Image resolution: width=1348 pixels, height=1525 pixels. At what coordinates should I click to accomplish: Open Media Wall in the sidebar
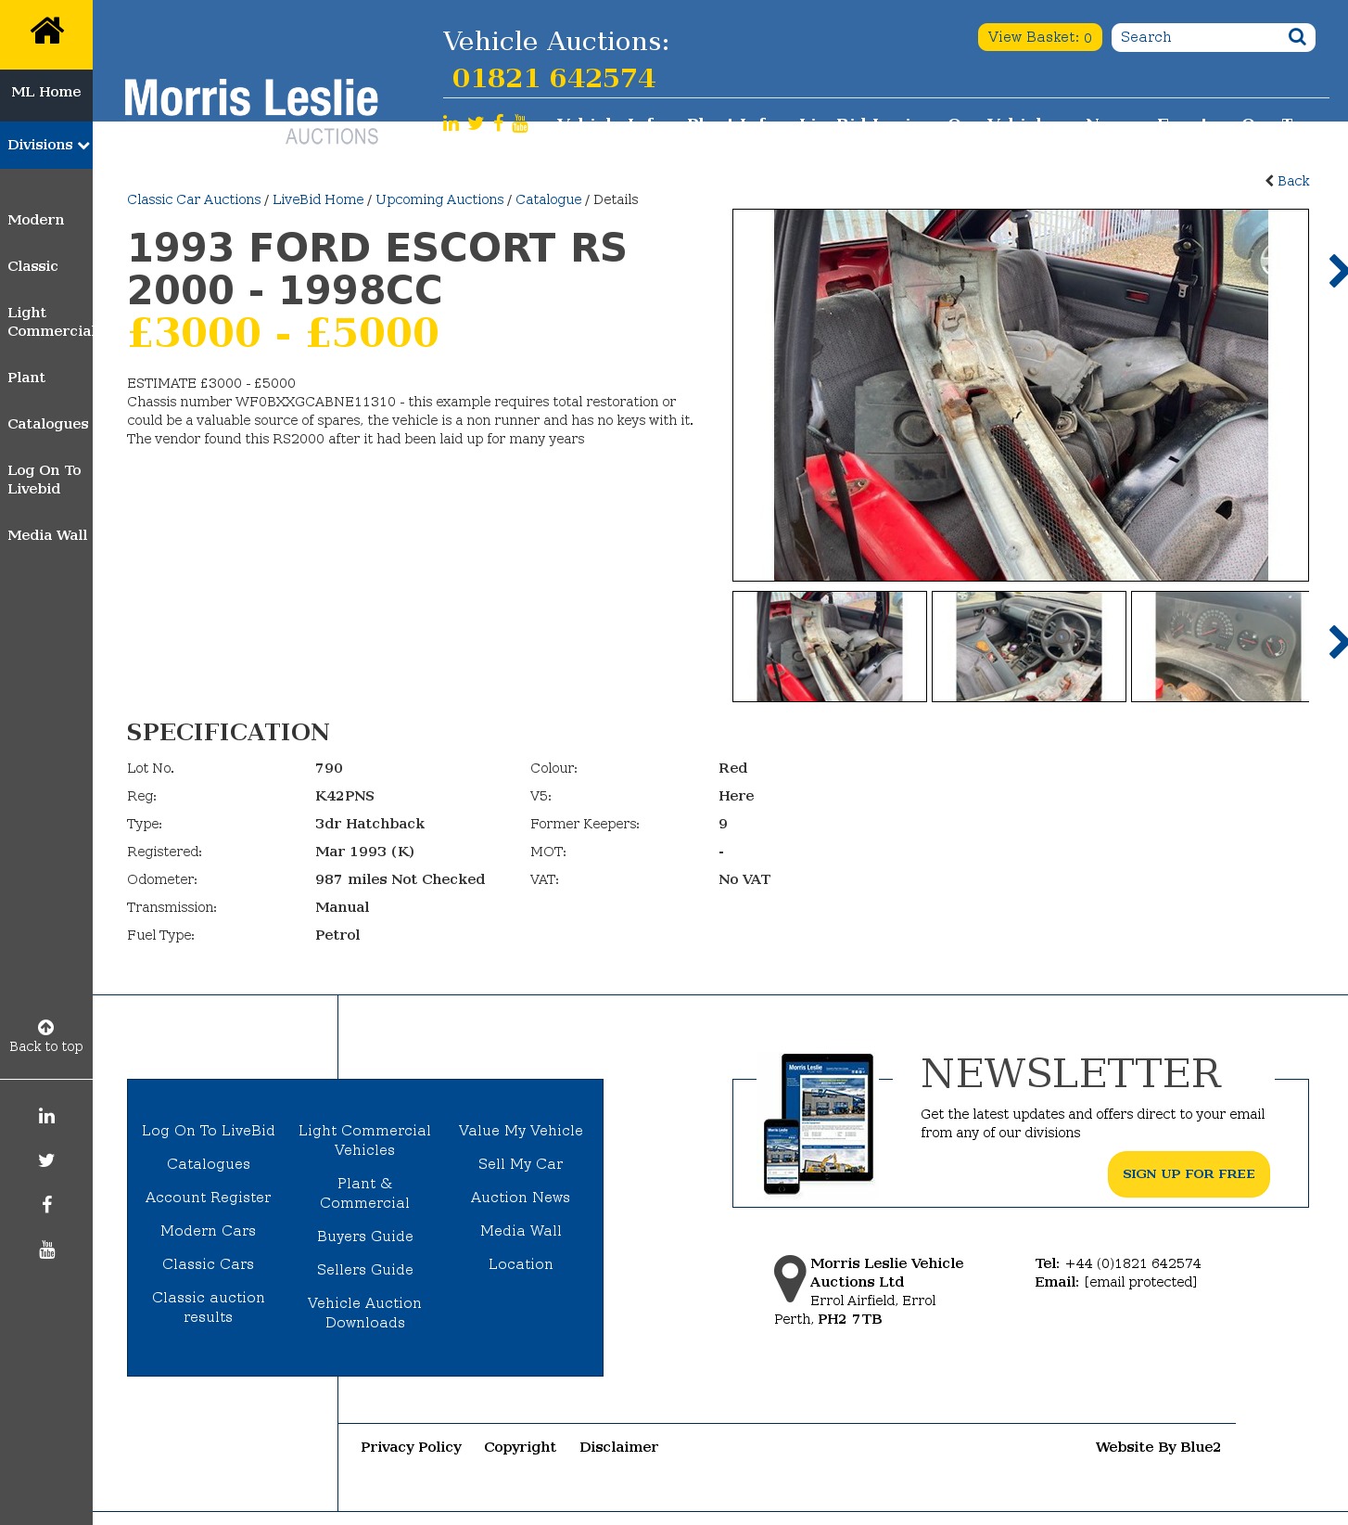[x=47, y=535]
